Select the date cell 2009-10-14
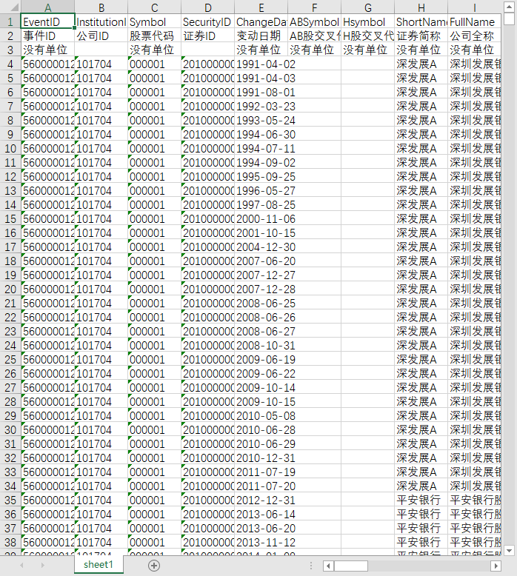 click(261, 387)
